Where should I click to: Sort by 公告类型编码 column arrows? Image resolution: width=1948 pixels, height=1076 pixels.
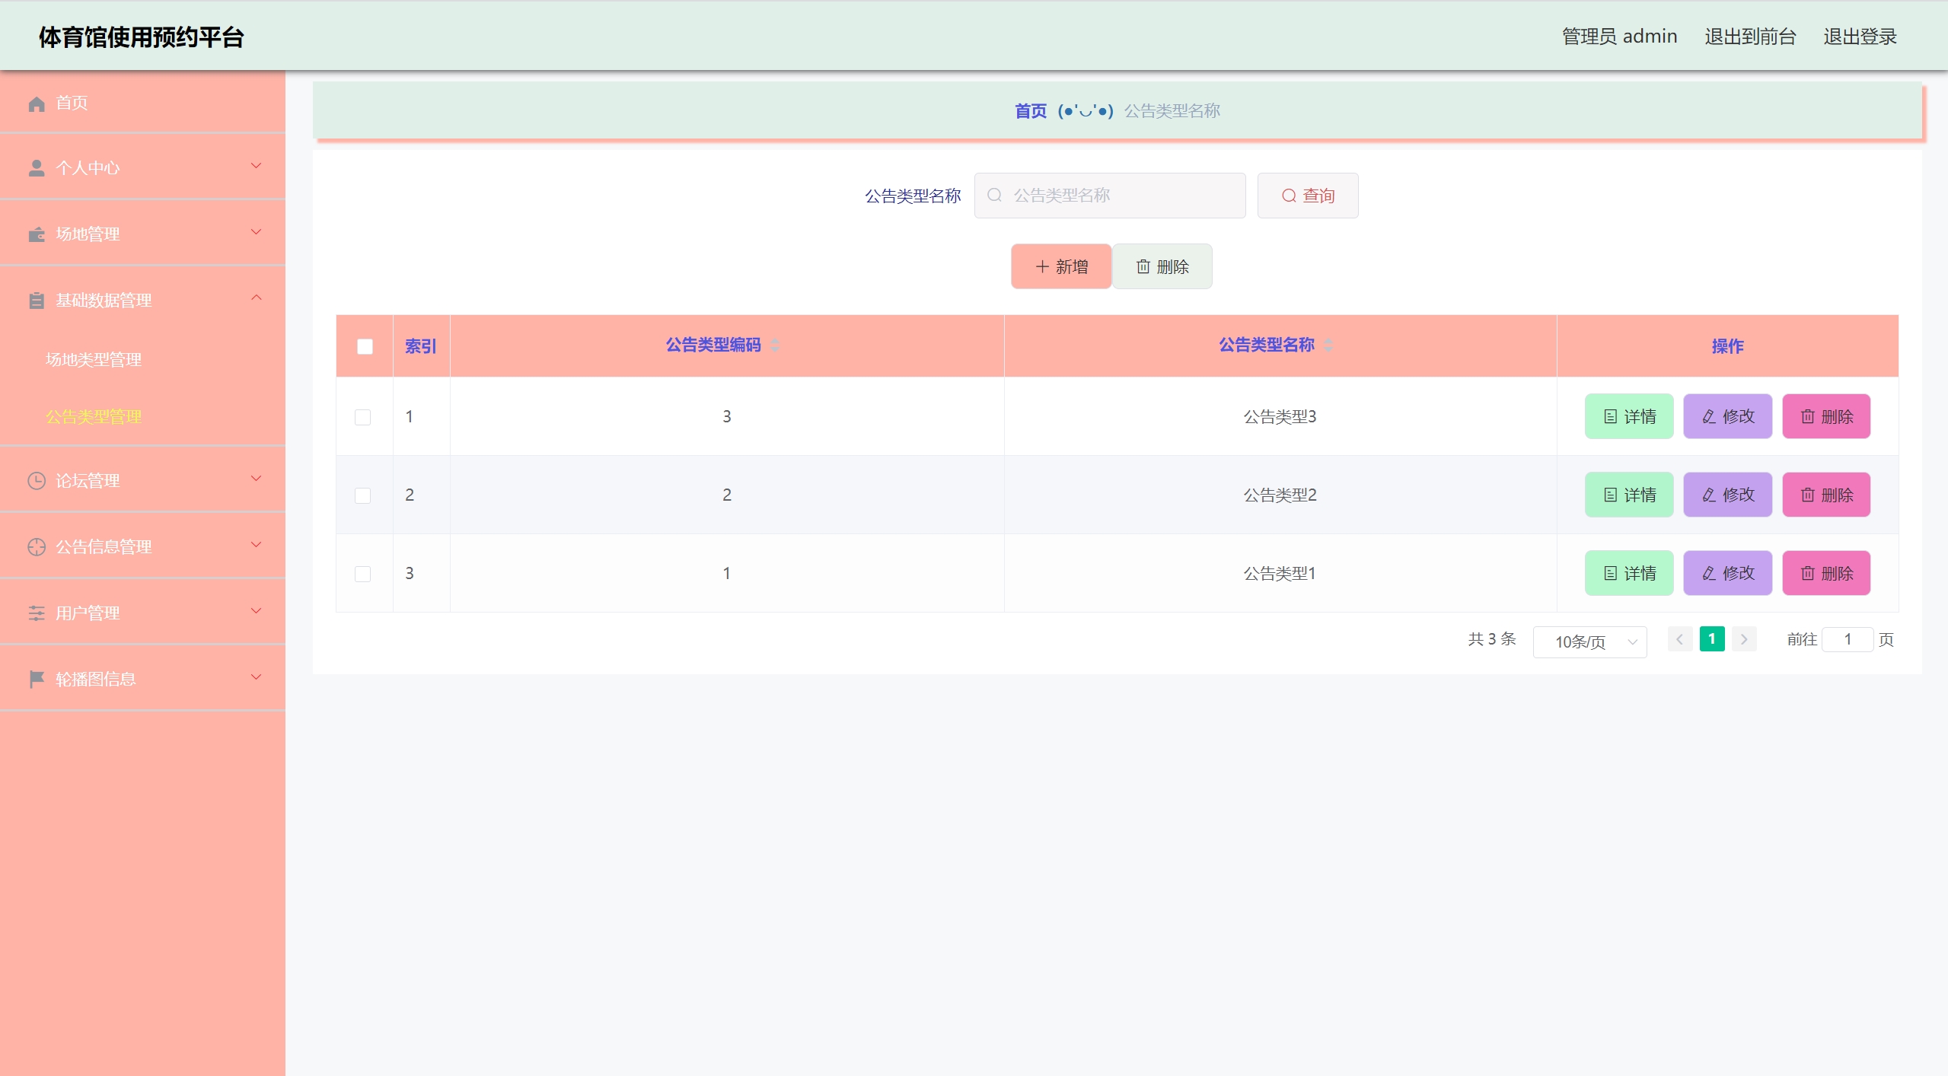pyautogui.click(x=775, y=345)
